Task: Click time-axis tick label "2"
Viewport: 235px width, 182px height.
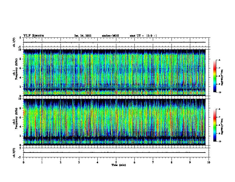Action: (61, 162)
